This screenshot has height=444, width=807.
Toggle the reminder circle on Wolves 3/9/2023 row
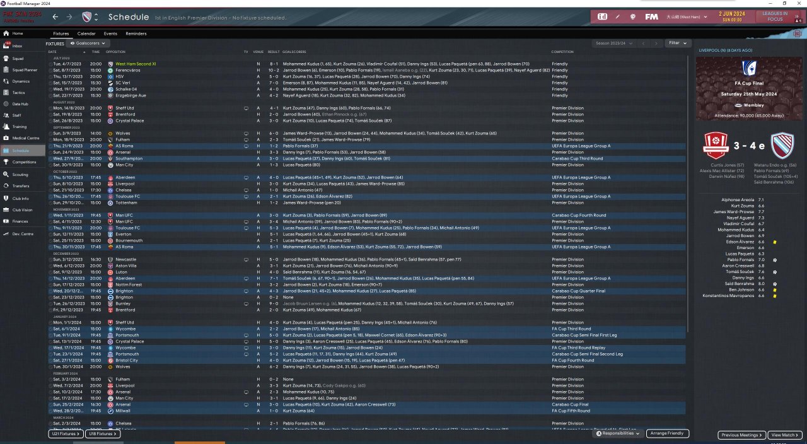(50, 133)
